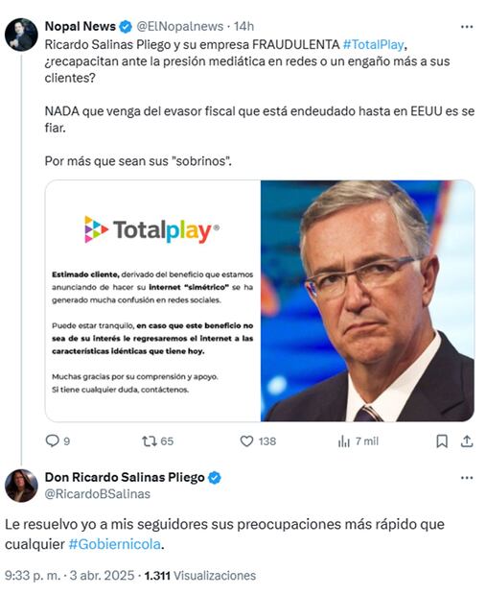Retweet the Nopal News post

tap(149, 440)
